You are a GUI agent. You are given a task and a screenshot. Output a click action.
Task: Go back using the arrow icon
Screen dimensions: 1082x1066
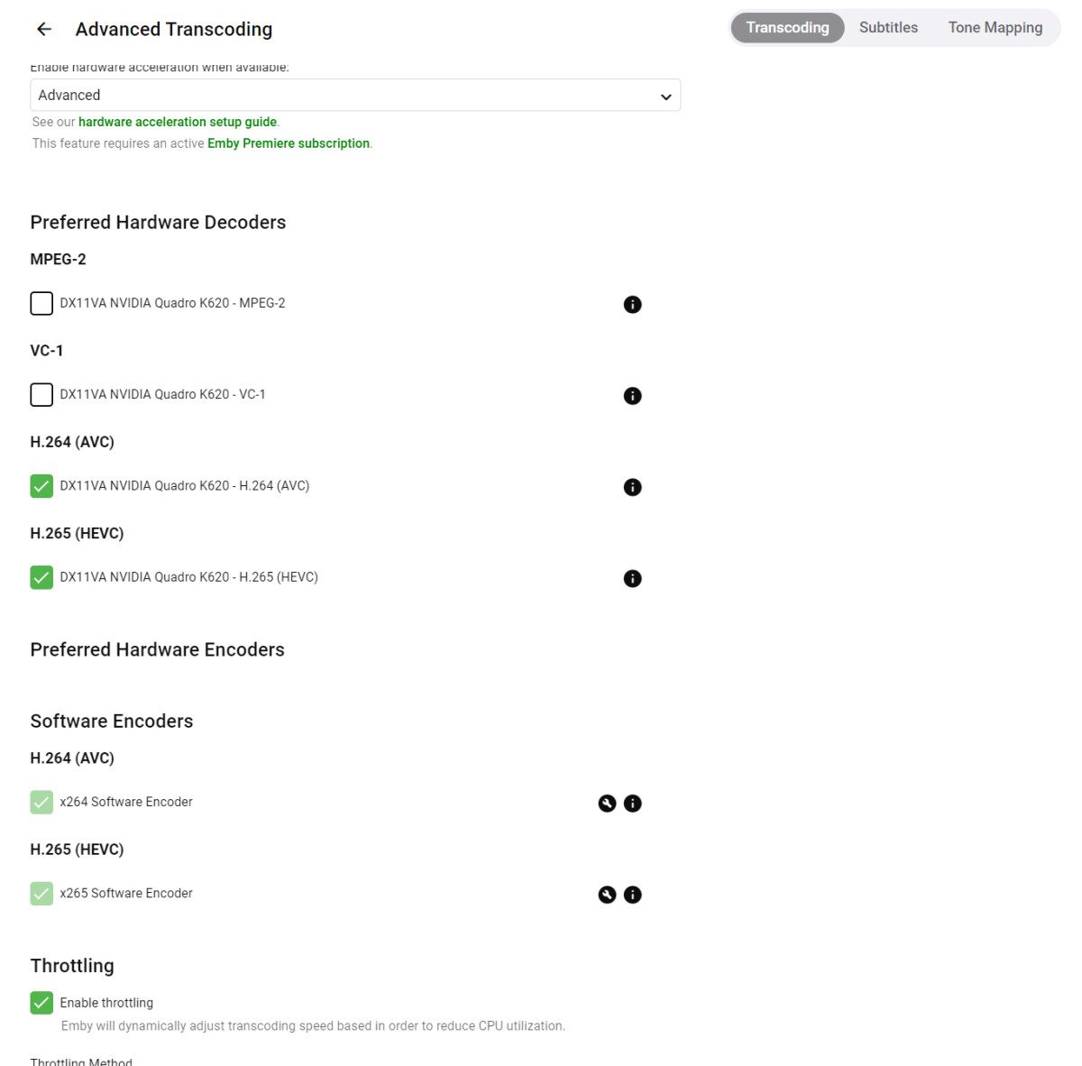pyautogui.click(x=44, y=30)
